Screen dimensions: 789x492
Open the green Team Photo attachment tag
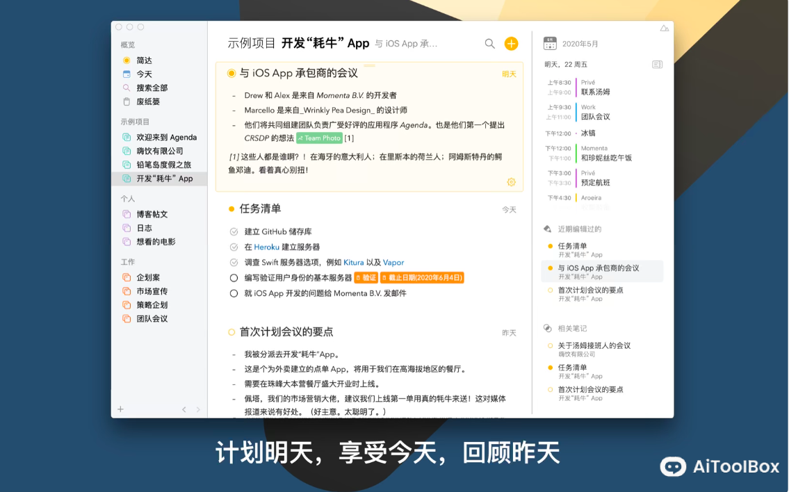click(318, 138)
